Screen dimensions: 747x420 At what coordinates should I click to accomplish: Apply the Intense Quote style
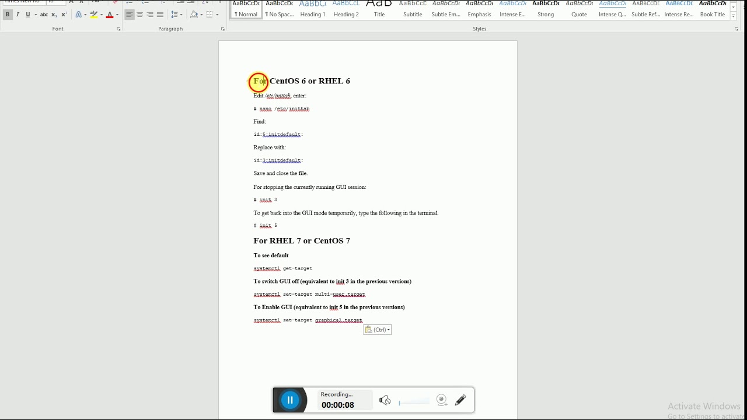[x=613, y=9]
